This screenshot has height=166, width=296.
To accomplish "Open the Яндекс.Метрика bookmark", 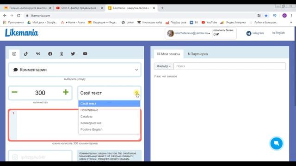I will pos(233,23).
